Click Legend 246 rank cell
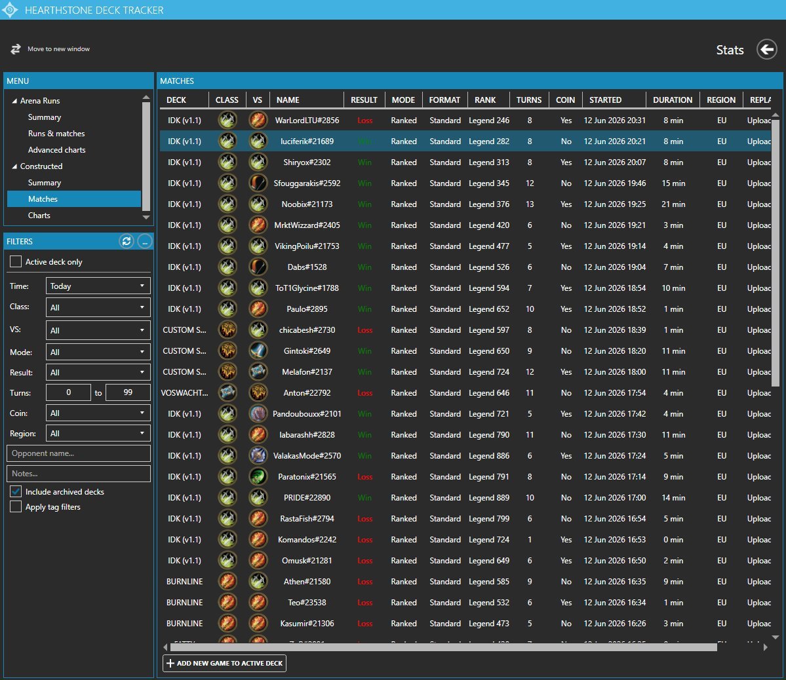The height and width of the screenshot is (680, 786). point(489,121)
